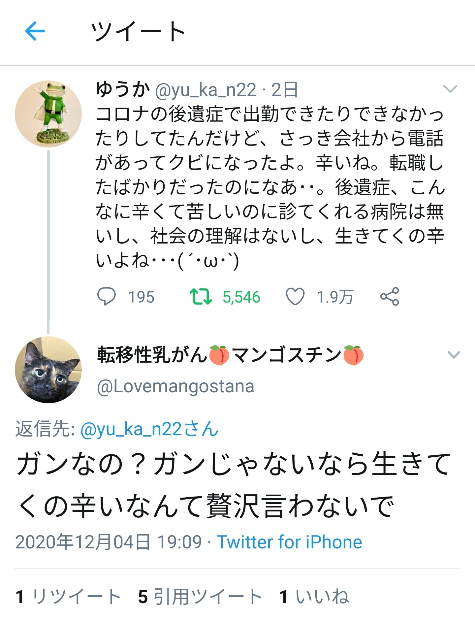The image size is (475, 620).
Task: View the 1 リツイート list
Action: click(x=68, y=597)
